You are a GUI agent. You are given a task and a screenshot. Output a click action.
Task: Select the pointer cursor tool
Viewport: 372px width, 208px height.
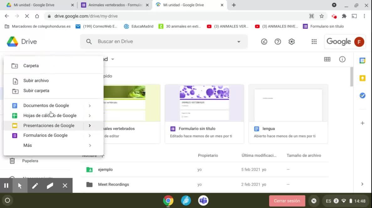[20, 186]
